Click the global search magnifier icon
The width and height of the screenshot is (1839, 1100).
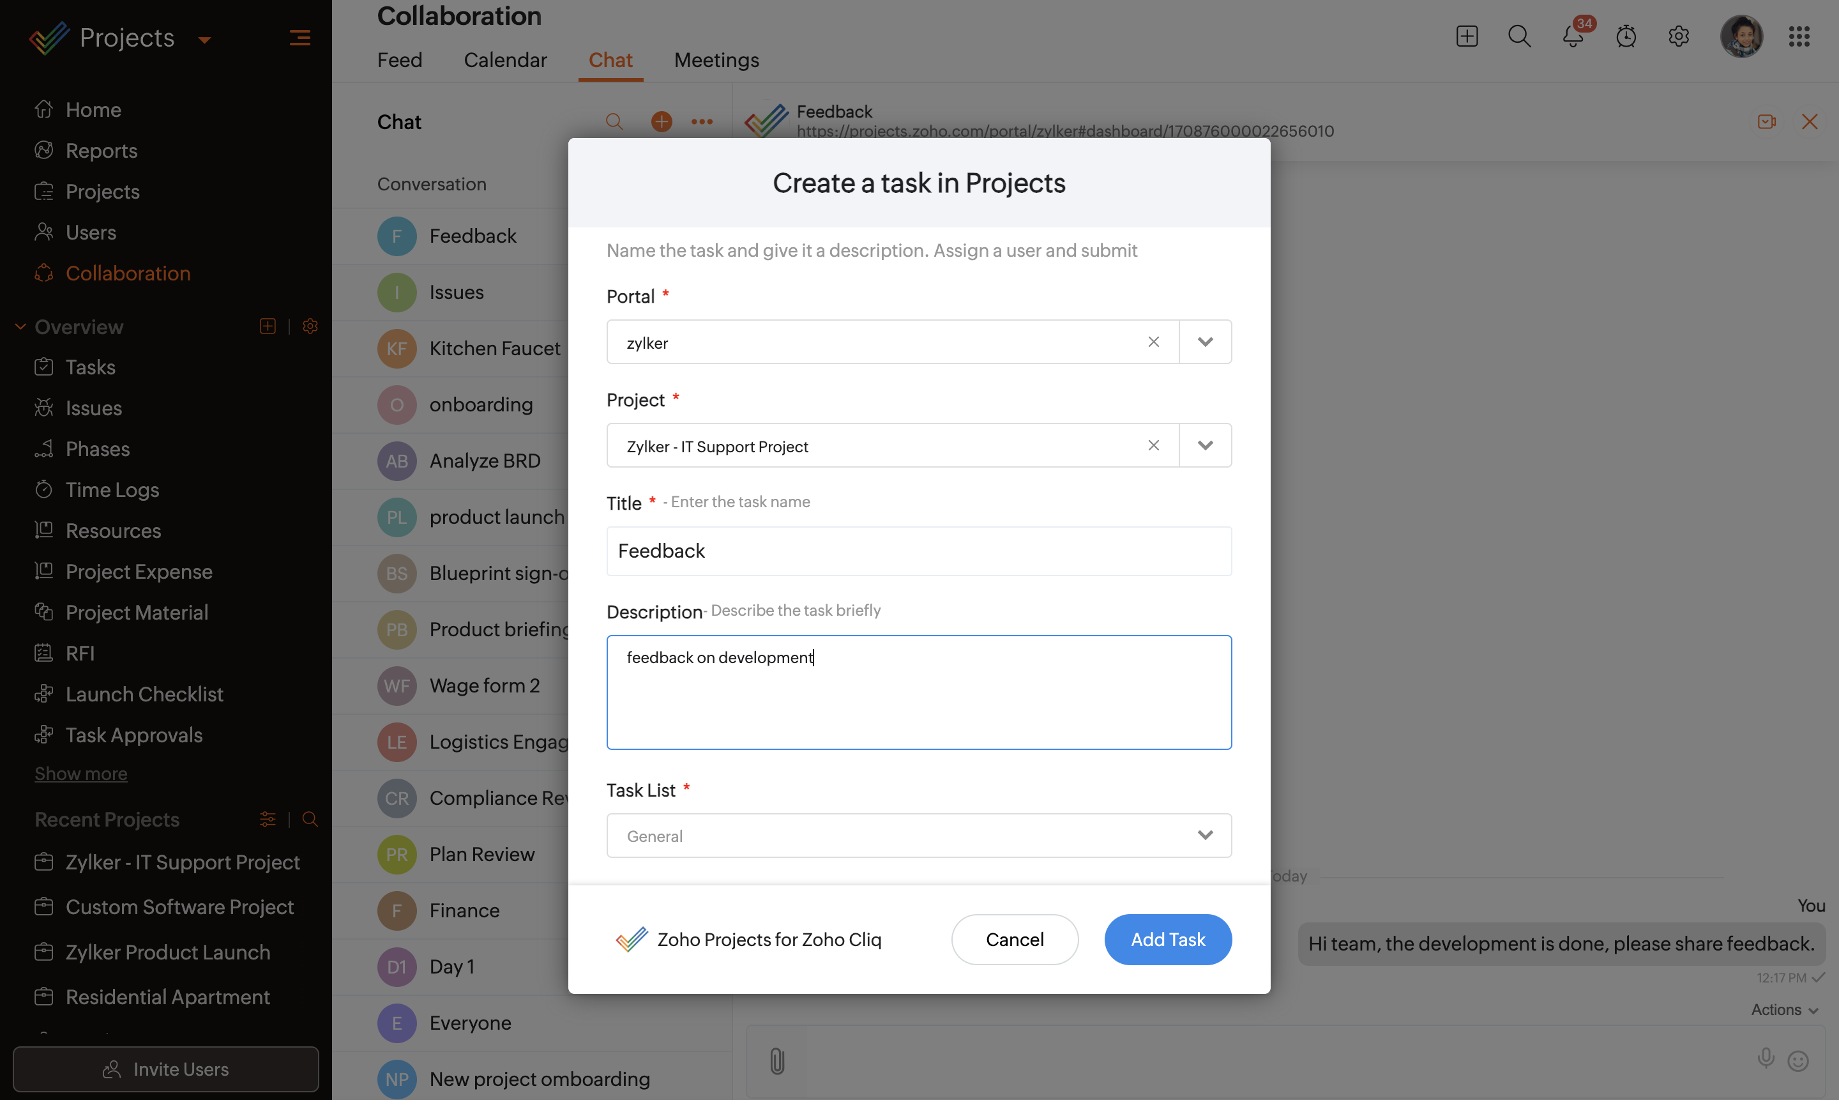[1519, 36]
